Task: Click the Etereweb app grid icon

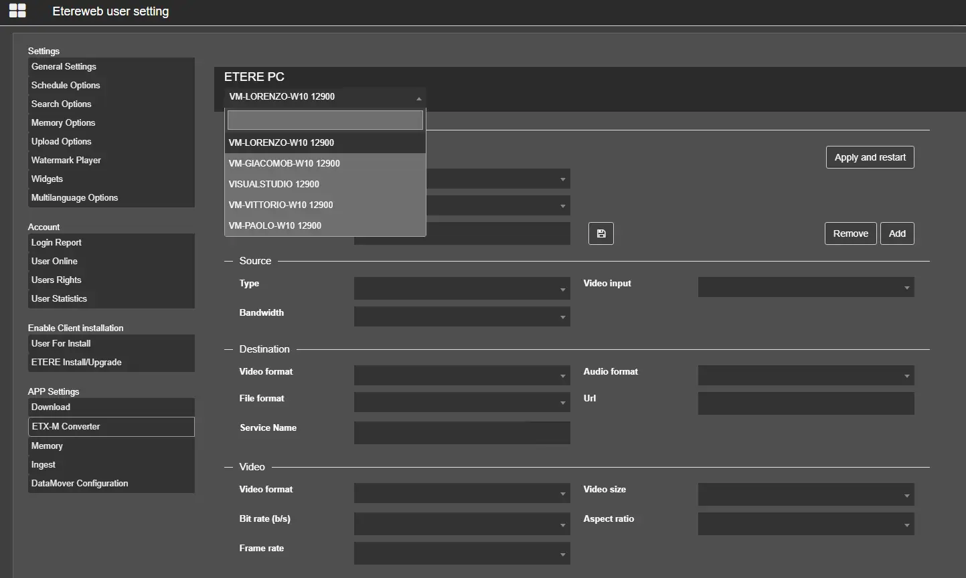Action: tap(17, 11)
